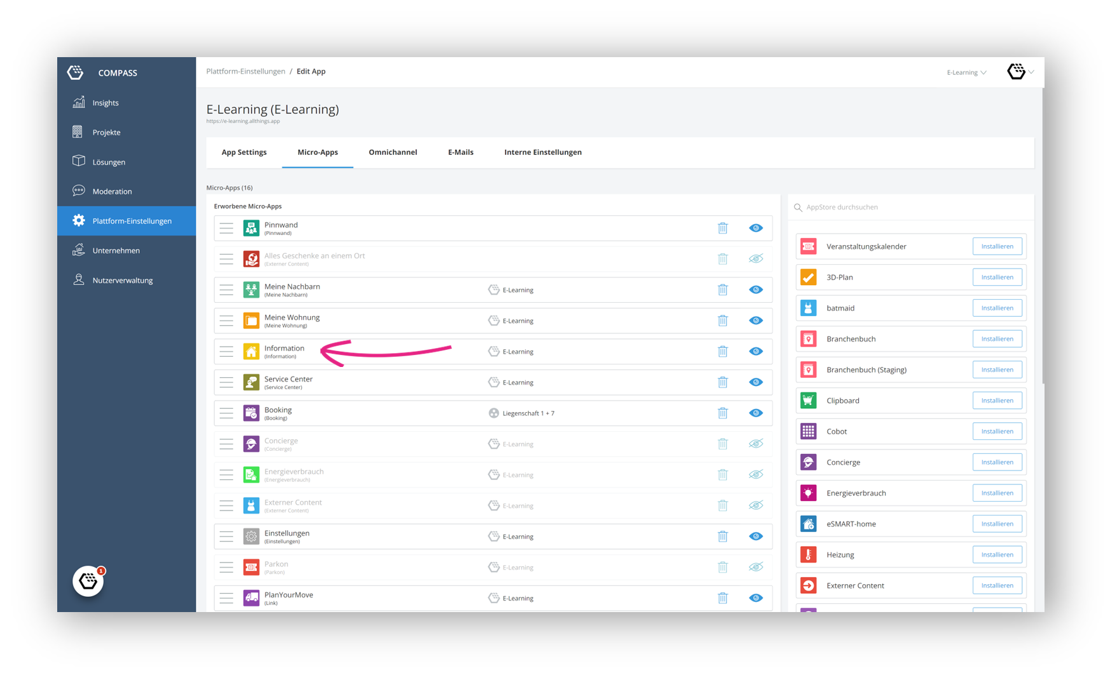Click the Information app house icon
Screen dimensions: 1117x680
(252, 351)
